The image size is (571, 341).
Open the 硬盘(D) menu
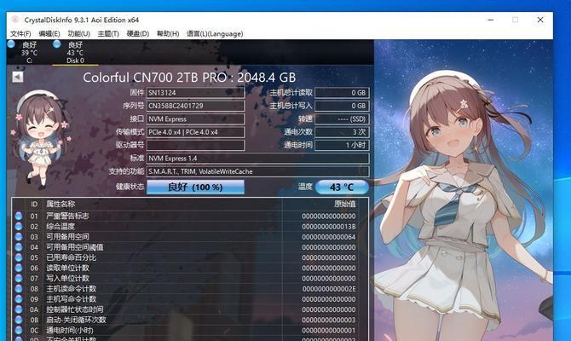(x=138, y=33)
